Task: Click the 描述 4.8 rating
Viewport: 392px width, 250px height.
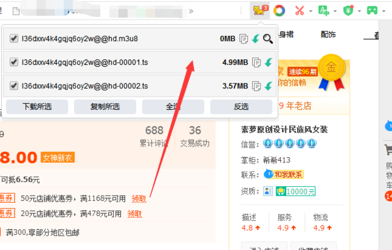Action: [x=251, y=222]
